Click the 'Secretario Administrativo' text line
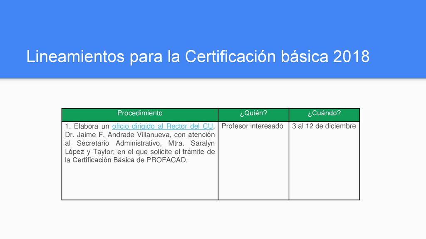426x239 pixels. point(119,143)
